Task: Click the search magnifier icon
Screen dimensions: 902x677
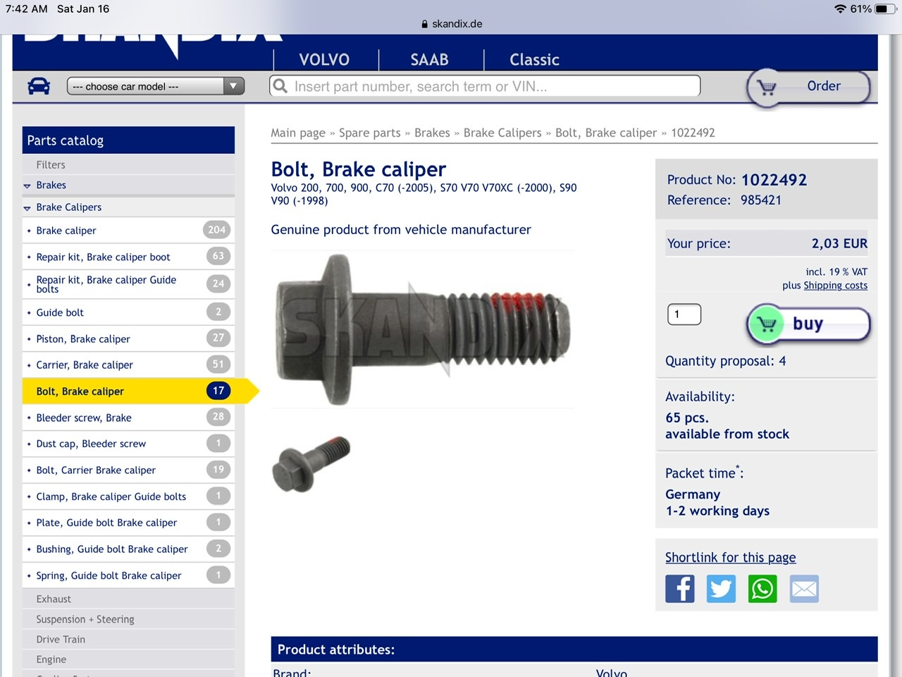Action: point(280,86)
